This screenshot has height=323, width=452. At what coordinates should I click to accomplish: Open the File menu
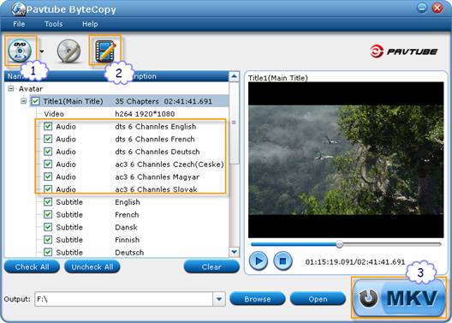19,24
